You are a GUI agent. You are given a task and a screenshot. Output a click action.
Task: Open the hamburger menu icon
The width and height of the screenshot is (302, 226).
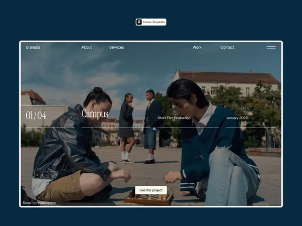pos(271,47)
